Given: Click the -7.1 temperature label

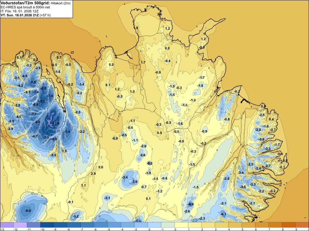Looking at the screenshot, I should [x=33, y=114].
